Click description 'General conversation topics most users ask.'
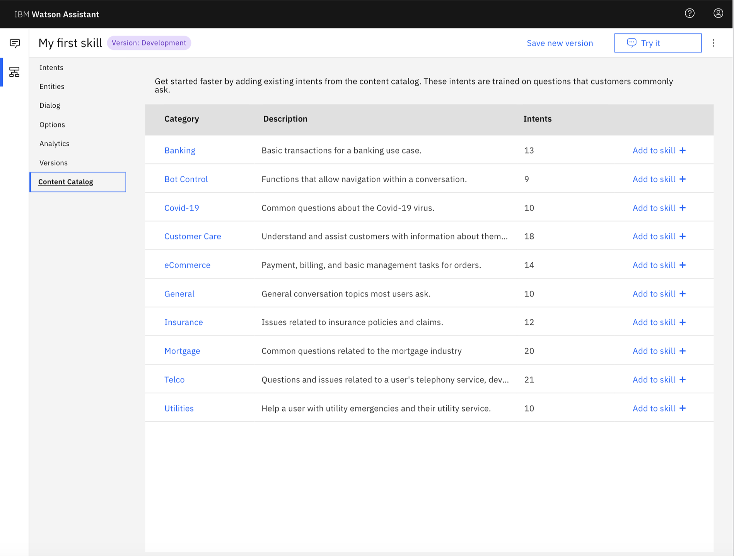Image resolution: width=734 pixels, height=556 pixels. tap(346, 294)
